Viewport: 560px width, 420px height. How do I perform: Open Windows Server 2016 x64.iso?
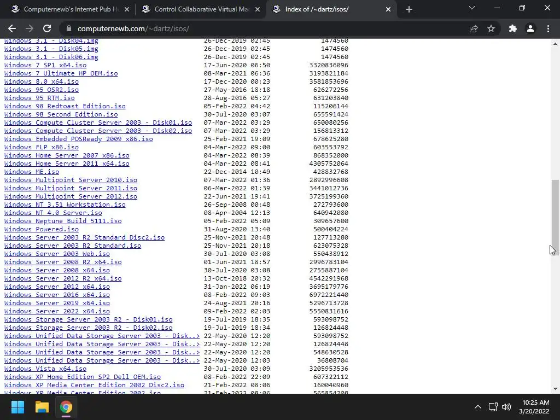click(x=57, y=295)
